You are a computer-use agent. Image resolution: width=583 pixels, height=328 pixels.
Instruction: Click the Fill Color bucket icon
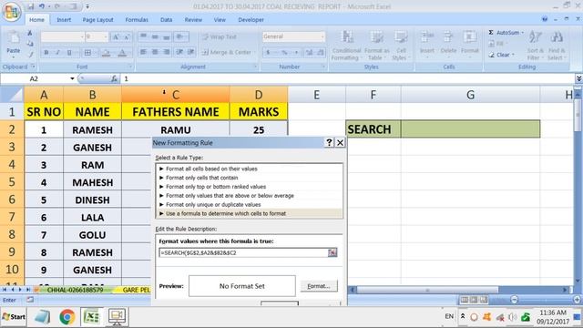tap(106, 53)
